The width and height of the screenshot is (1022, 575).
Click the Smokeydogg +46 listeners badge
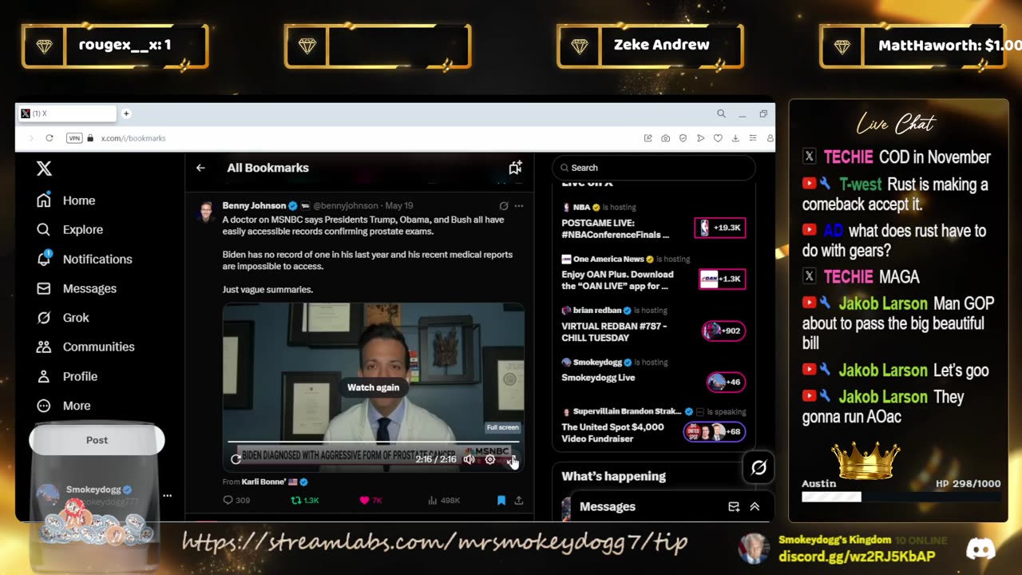point(726,382)
